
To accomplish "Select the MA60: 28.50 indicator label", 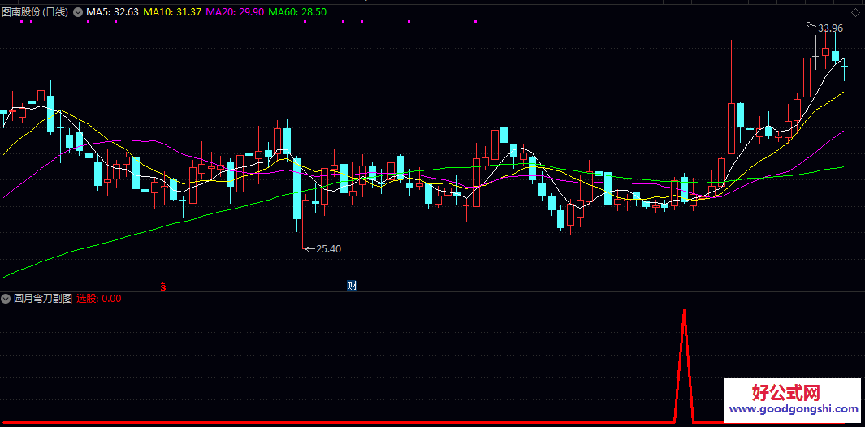I will point(299,11).
